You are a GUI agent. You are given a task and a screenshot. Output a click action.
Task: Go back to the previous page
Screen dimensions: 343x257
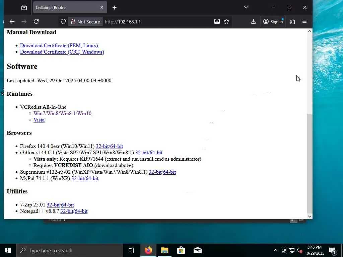[12, 21]
